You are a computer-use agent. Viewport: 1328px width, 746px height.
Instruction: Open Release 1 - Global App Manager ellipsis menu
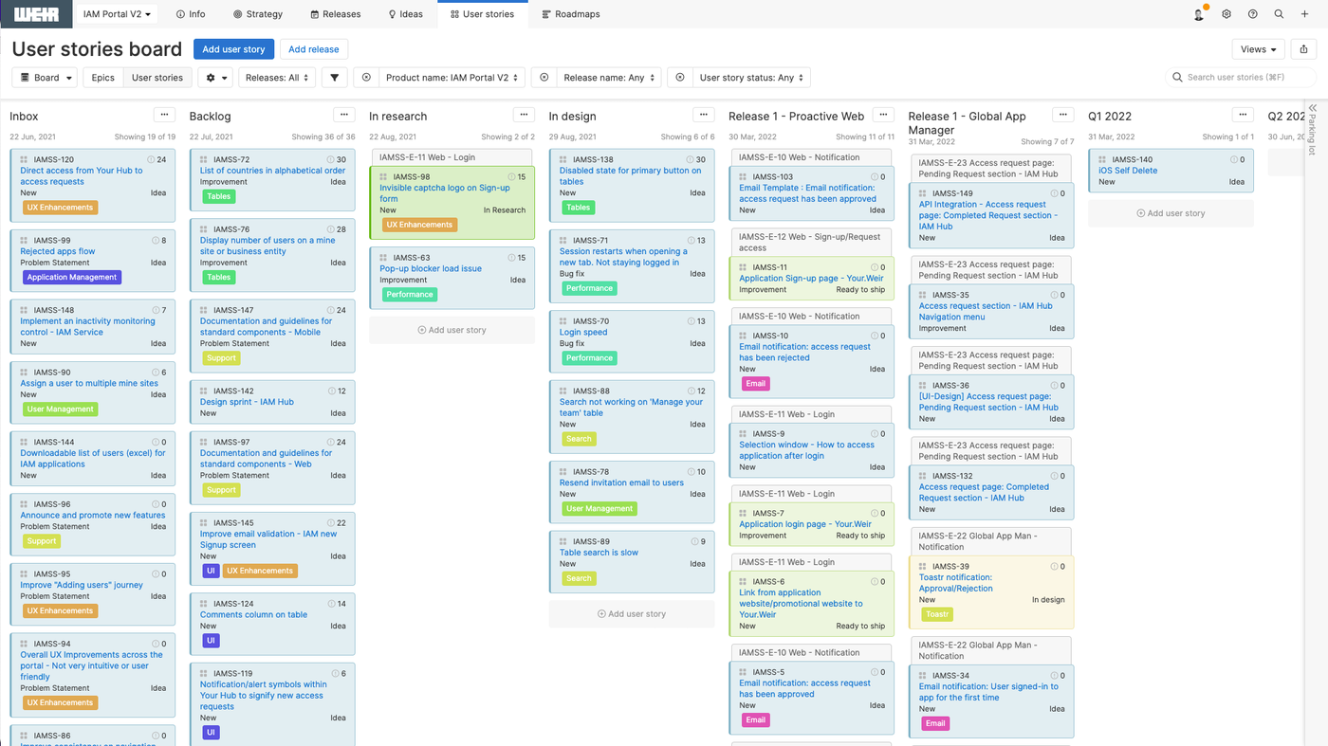click(1062, 115)
